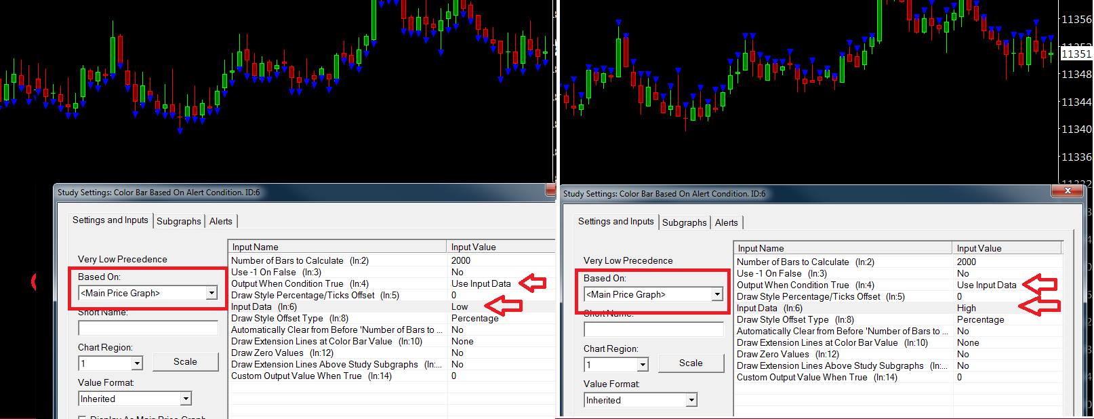Focus Short Name field in High-input dialog

tap(653, 330)
